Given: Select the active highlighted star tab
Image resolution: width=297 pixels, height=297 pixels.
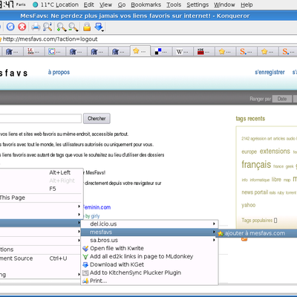Looking at the screenshot, I should point(140,51).
